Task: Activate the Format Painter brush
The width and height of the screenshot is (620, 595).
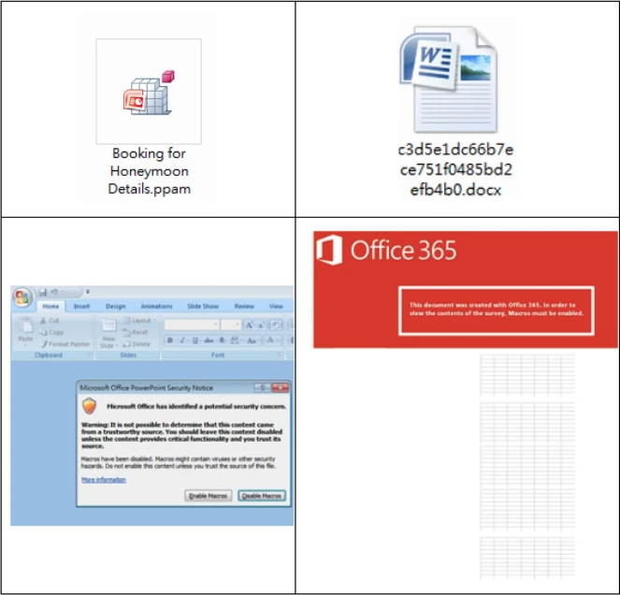Action: click(65, 344)
